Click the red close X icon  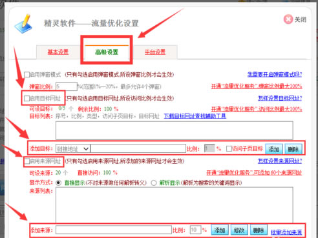coord(288,19)
